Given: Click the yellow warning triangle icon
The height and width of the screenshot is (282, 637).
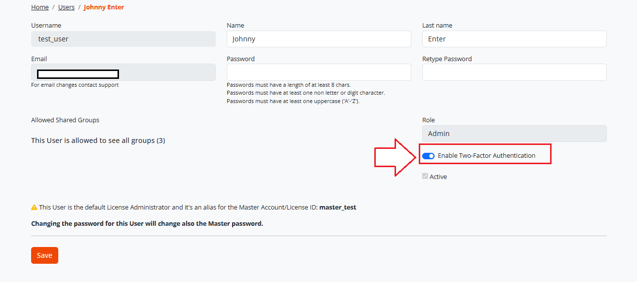Looking at the screenshot, I should (x=34, y=207).
